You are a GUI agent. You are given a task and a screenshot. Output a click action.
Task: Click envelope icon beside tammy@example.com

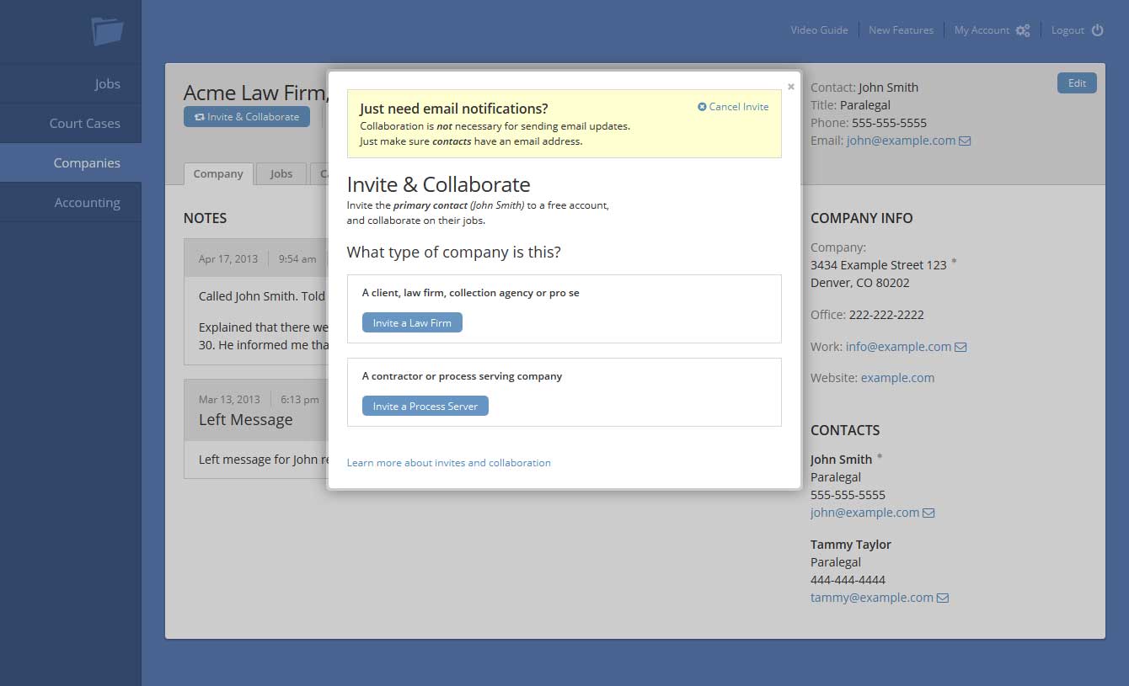[x=943, y=598]
